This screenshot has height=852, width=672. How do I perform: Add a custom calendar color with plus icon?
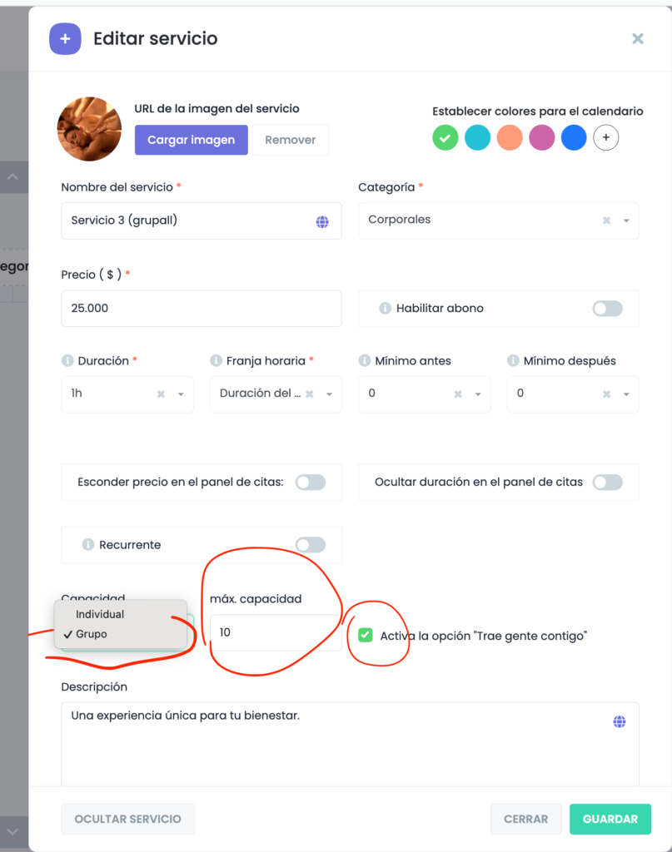[606, 138]
